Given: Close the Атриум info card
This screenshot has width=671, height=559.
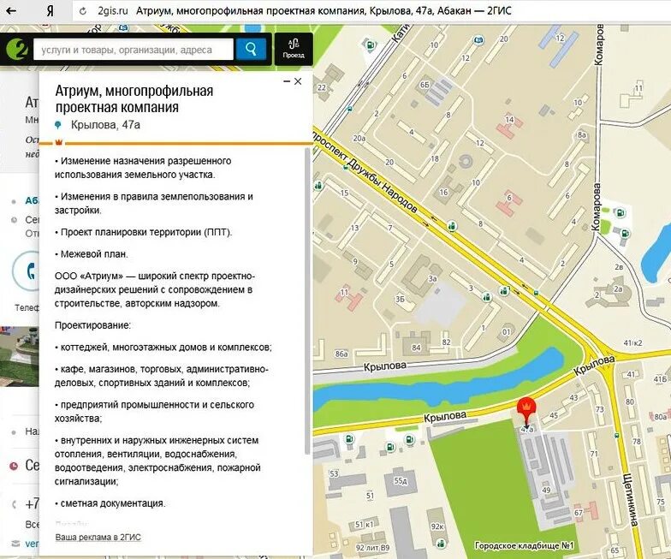Looking at the screenshot, I should [x=298, y=81].
